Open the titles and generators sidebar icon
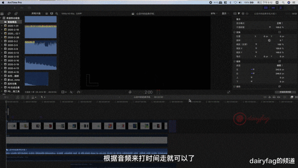The height and width of the screenshot is (168, 298). click(x=16, y=14)
